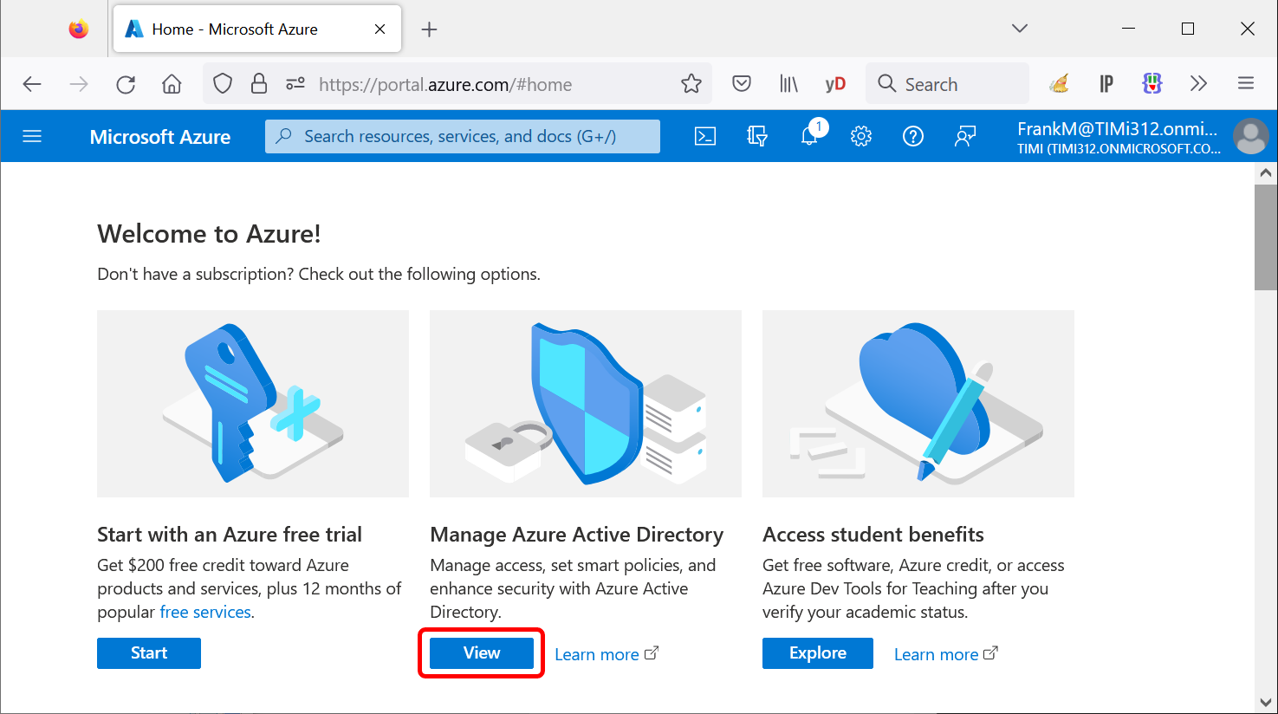Open tracking protection shield
Viewport: 1278px width, 714px height.
pos(223,84)
